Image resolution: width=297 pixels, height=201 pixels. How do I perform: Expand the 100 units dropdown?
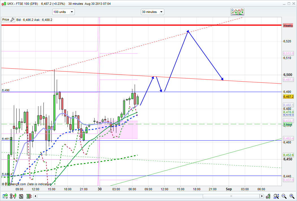point(63,12)
